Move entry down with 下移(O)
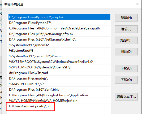Viewport: 142px width, 114px height. (x=126, y=80)
